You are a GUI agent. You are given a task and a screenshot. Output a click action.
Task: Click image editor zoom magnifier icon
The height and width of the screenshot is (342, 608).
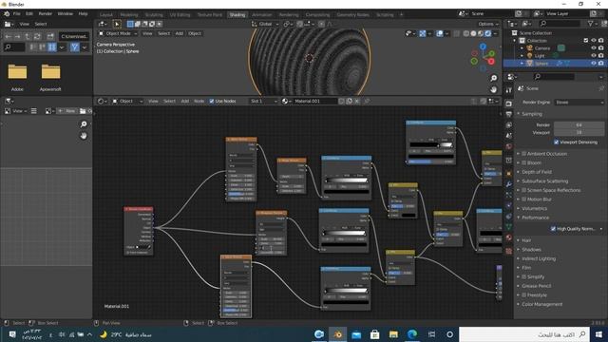(x=84, y=124)
